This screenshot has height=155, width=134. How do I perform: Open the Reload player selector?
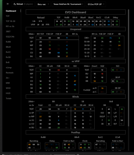(x=23, y=4)
